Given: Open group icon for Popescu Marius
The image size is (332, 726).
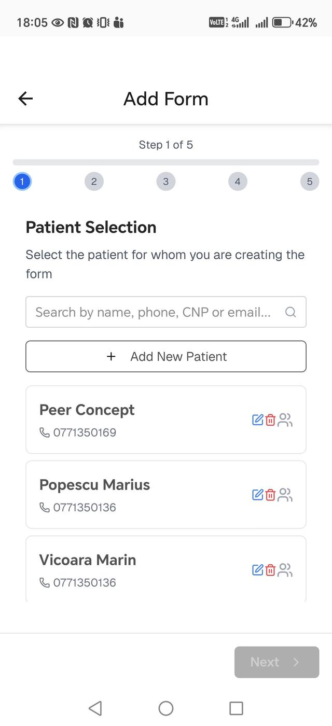Looking at the screenshot, I should click(285, 495).
